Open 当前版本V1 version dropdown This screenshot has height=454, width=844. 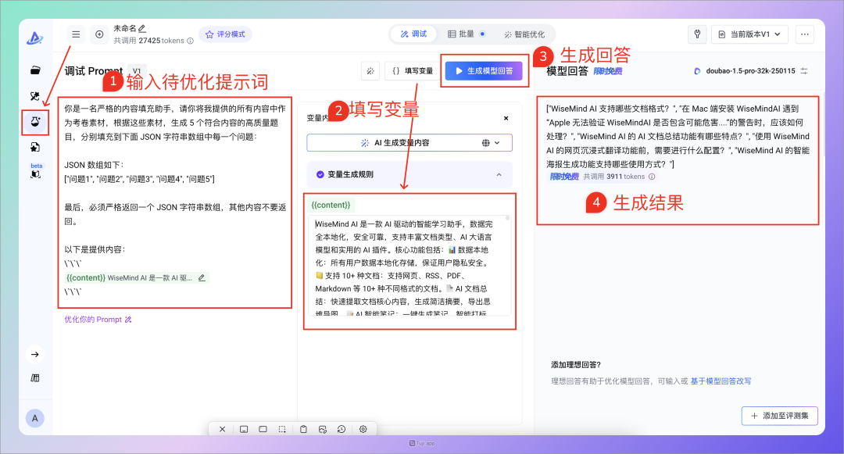[x=749, y=34]
